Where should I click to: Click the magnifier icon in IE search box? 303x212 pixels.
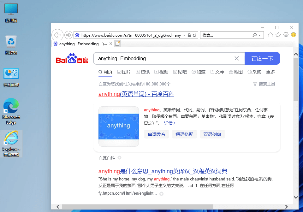[255, 35]
